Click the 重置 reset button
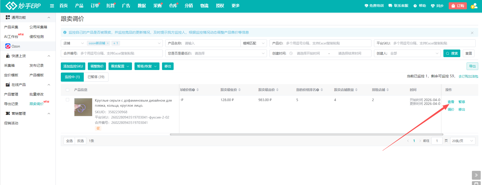Viewport: 482px width, 185px height. point(469,53)
